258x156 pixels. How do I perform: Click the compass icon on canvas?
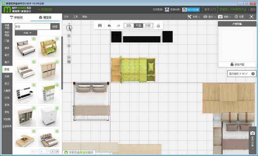[x=69, y=28]
